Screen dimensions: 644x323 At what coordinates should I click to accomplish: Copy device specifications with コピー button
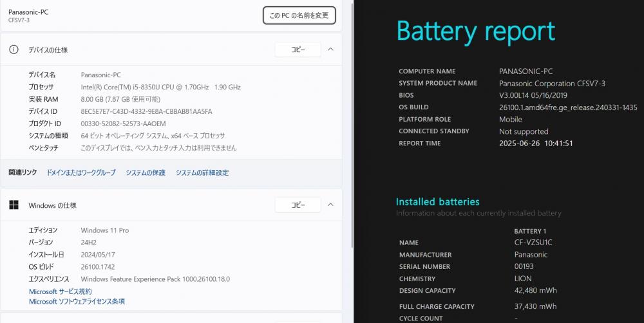pyautogui.click(x=298, y=50)
